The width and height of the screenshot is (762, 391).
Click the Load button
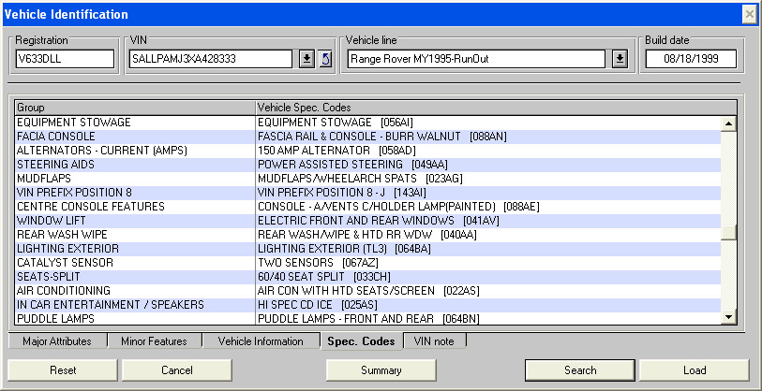(695, 370)
